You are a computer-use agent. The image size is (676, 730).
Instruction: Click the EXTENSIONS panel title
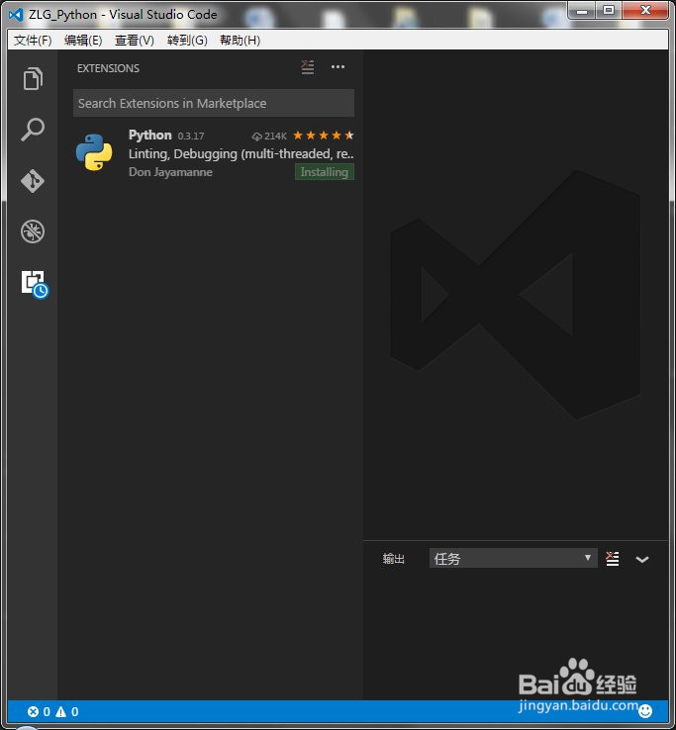[108, 68]
